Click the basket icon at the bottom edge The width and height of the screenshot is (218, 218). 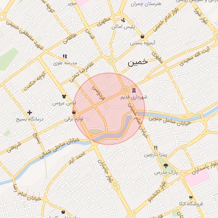(x=63, y=212)
